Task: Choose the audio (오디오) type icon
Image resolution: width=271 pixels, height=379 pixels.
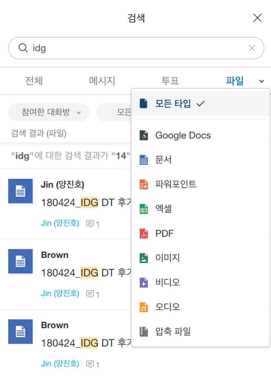Action: coord(144,307)
